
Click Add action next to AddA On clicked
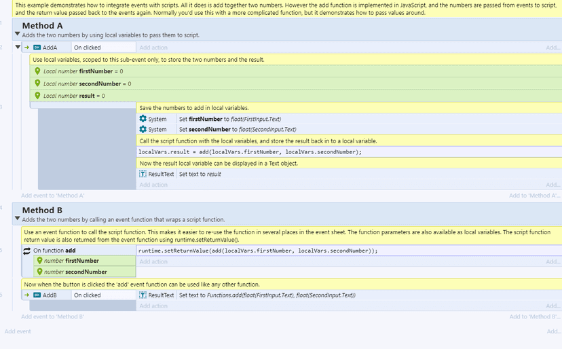click(153, 48)
